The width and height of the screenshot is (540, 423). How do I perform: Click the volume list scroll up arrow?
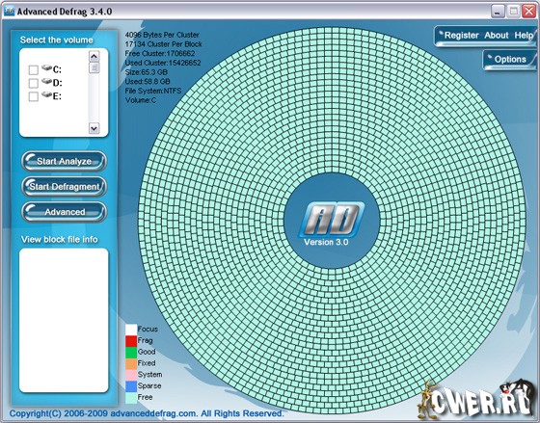[x=94, y=56]
